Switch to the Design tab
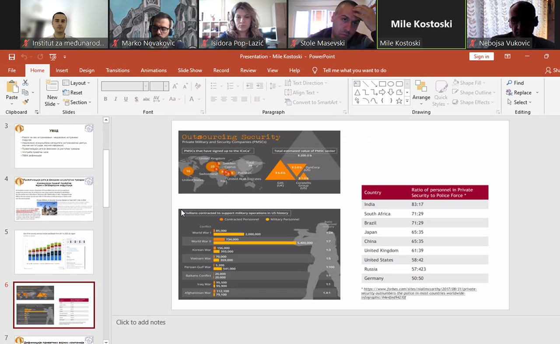Image resolution: width=560 pixels, height=344 pixels. (x=87, y=70)
